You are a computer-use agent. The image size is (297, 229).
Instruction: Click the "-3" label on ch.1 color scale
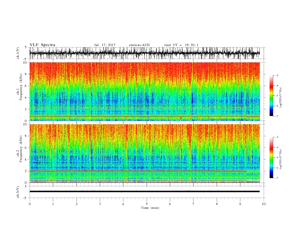click(276, 75)
